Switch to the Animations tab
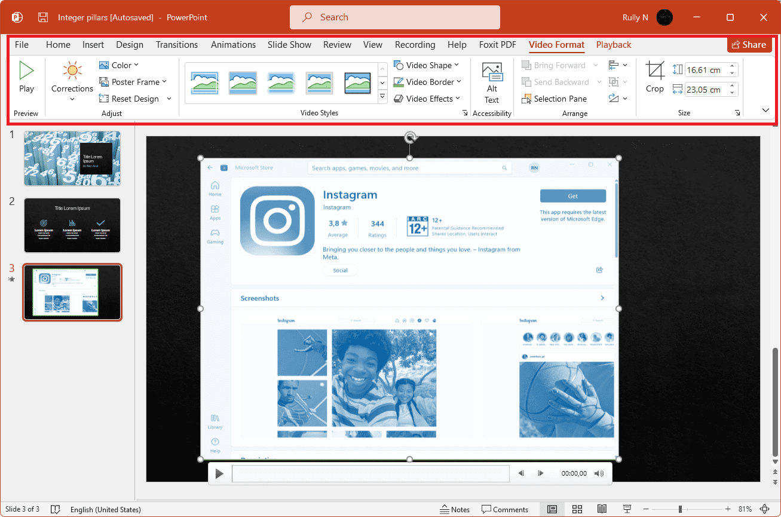 point(233,45)
